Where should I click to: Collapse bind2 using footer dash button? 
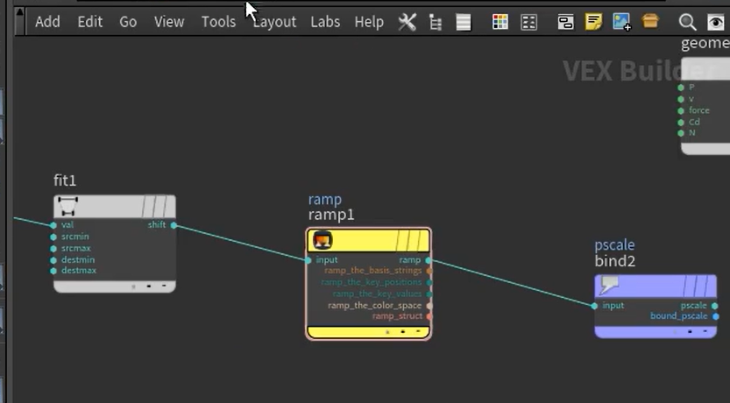pyautogui.click(x=705, y=331)
